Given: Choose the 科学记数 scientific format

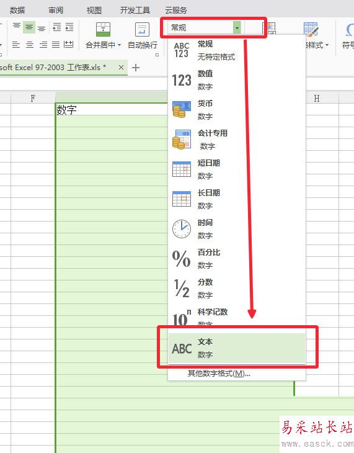Looking at the screenshot, I should tap(237, 317).
